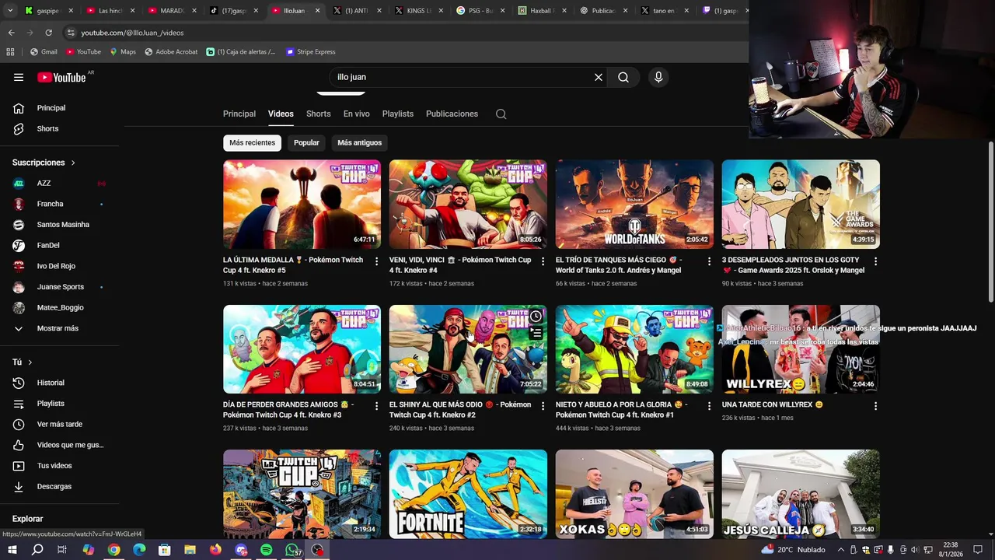
Task: Click Watch Later clock on EL SHINY thumbnail
Action: point(536,317)
